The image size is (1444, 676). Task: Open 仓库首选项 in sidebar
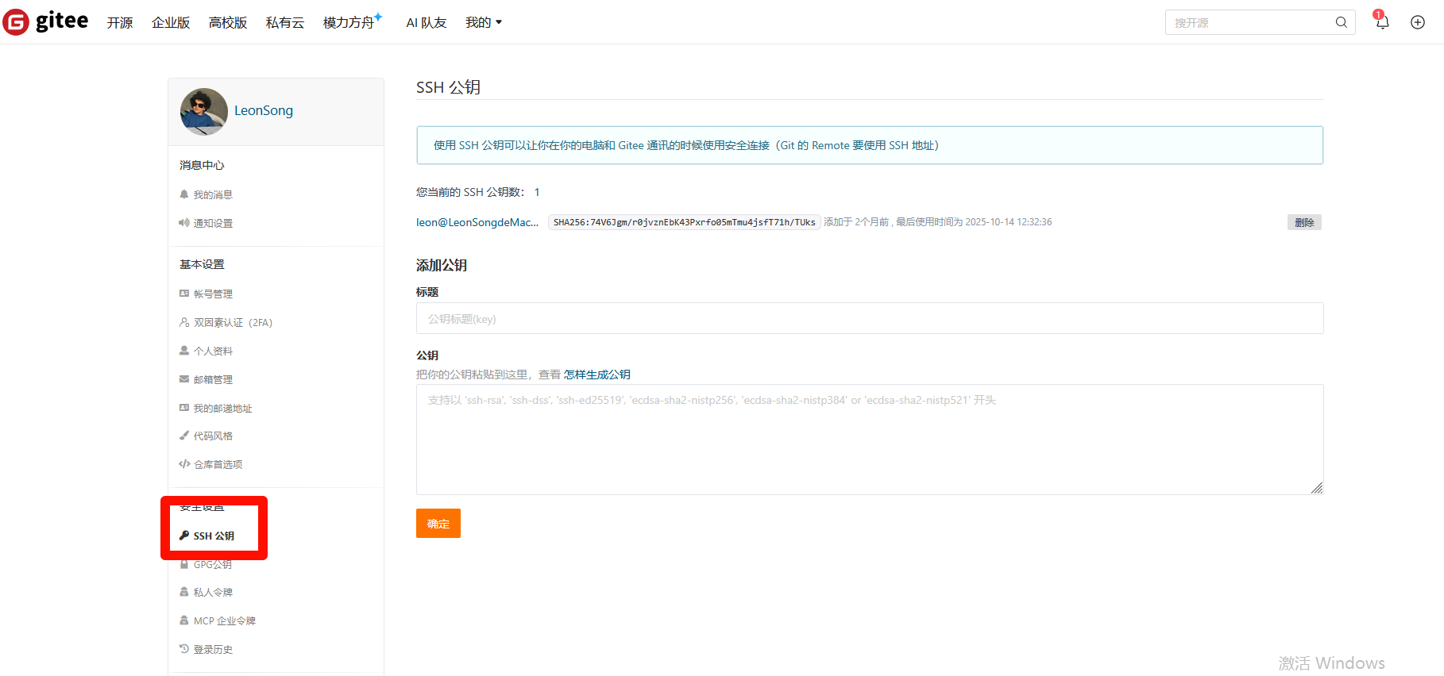218,464
